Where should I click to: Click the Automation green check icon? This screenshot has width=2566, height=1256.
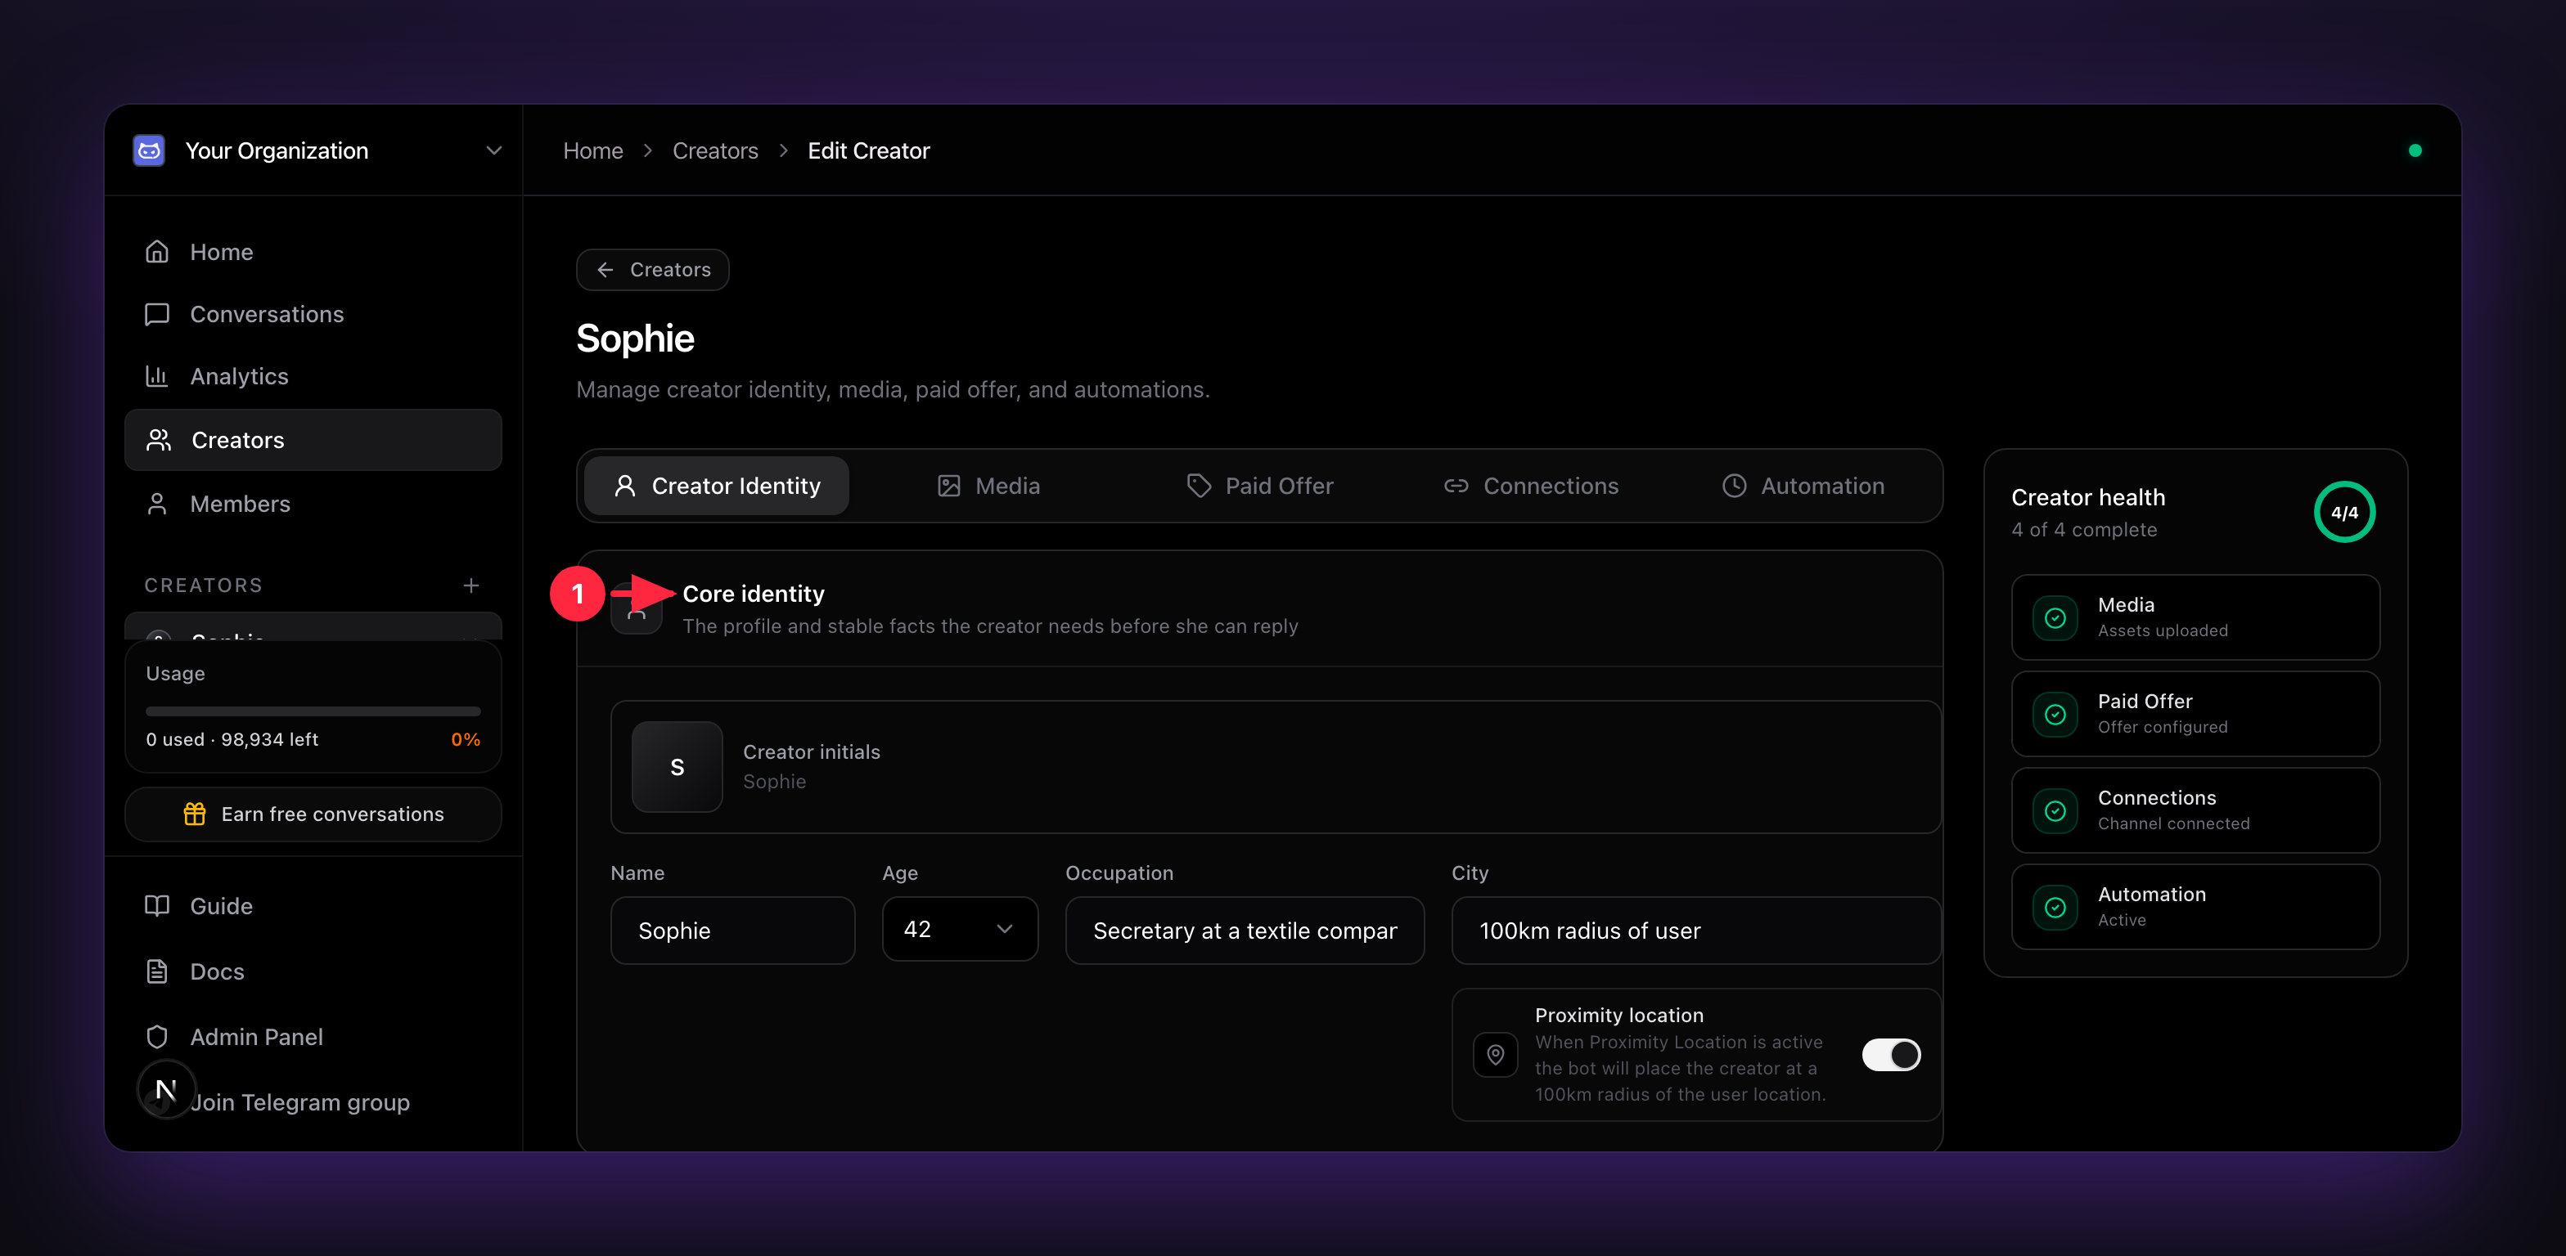coord(2055,908)
